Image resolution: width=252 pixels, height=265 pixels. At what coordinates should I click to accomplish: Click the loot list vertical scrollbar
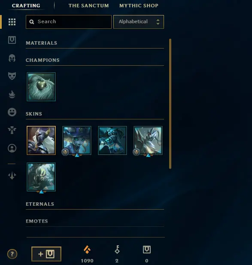(x=170, y=104)
